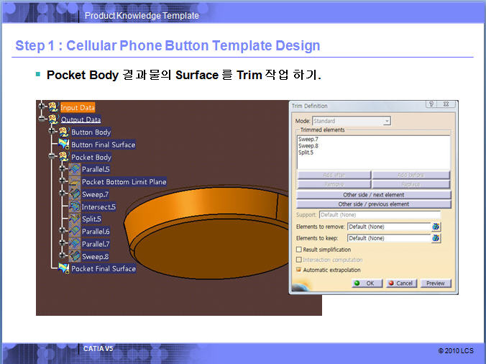Click the help question mark in Trim Definition
486x364 pixels.
pyautogui.click(x=430, y=105)
